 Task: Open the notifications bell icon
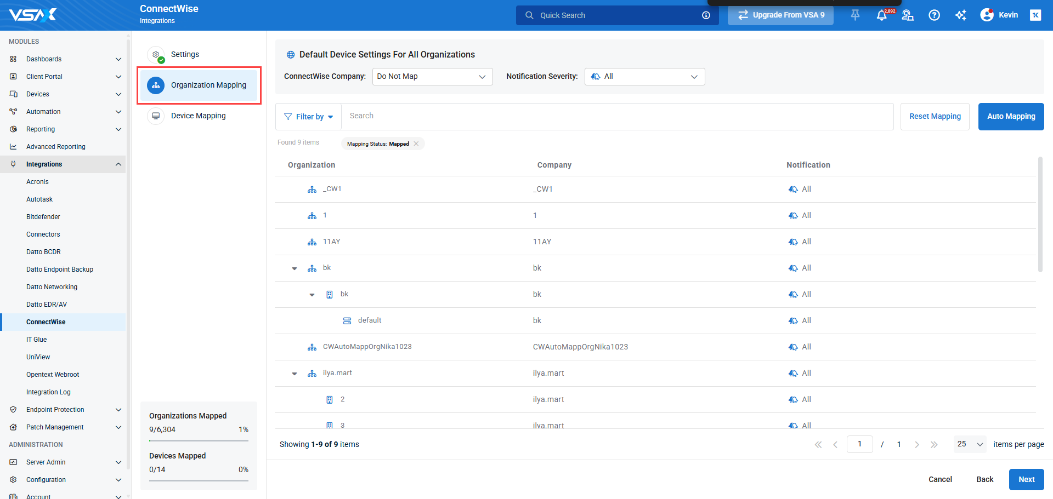pyautogui.click(x=881, y=15)
